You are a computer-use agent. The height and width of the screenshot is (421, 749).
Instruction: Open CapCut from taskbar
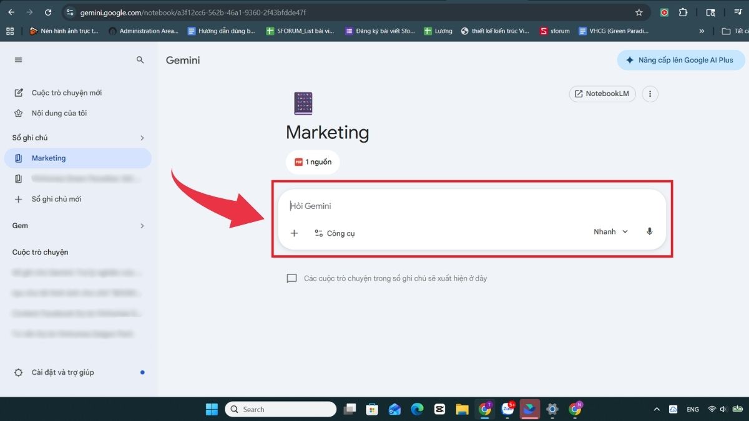pos(439,409)
